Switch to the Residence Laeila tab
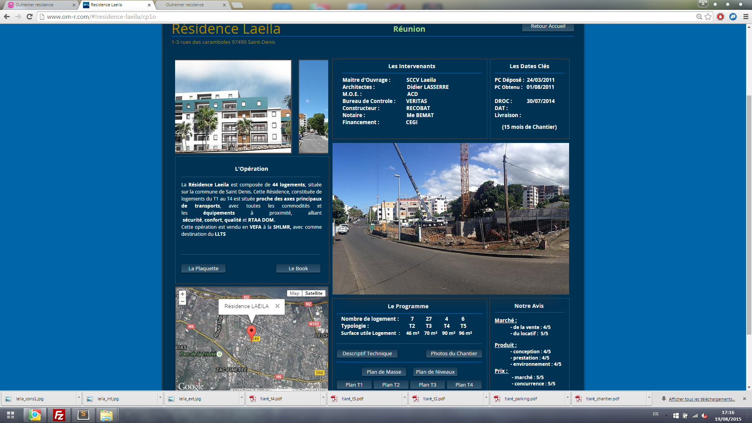Screen dimensions: 752x423 point(117,5)
